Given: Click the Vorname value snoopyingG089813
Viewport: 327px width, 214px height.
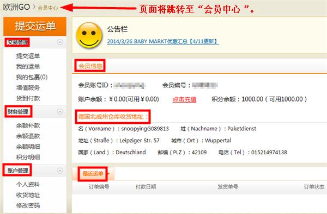Looking at the screenshot, I should click(x=145, y=129).
